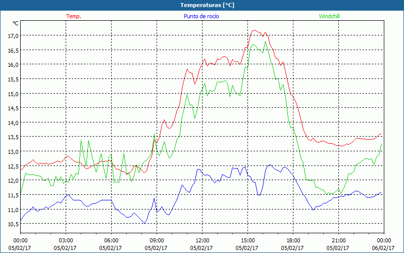Click the 12,5 y-axis value
The image size is (404, 253).
tap(13, 166)
